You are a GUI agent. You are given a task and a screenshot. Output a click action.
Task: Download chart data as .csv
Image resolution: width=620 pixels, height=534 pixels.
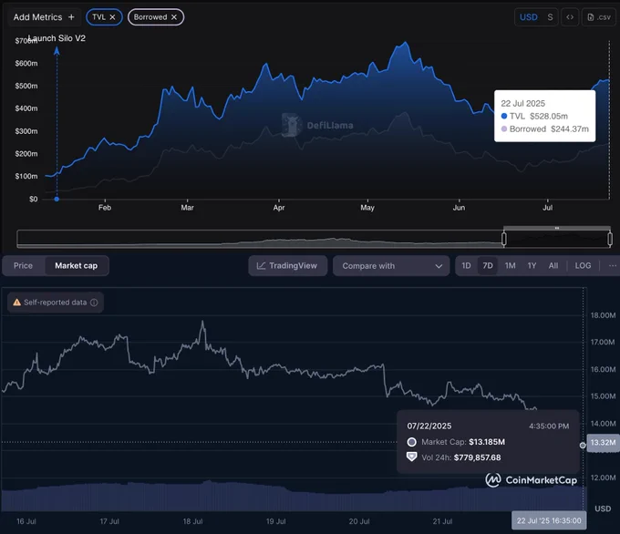(599, 17)
